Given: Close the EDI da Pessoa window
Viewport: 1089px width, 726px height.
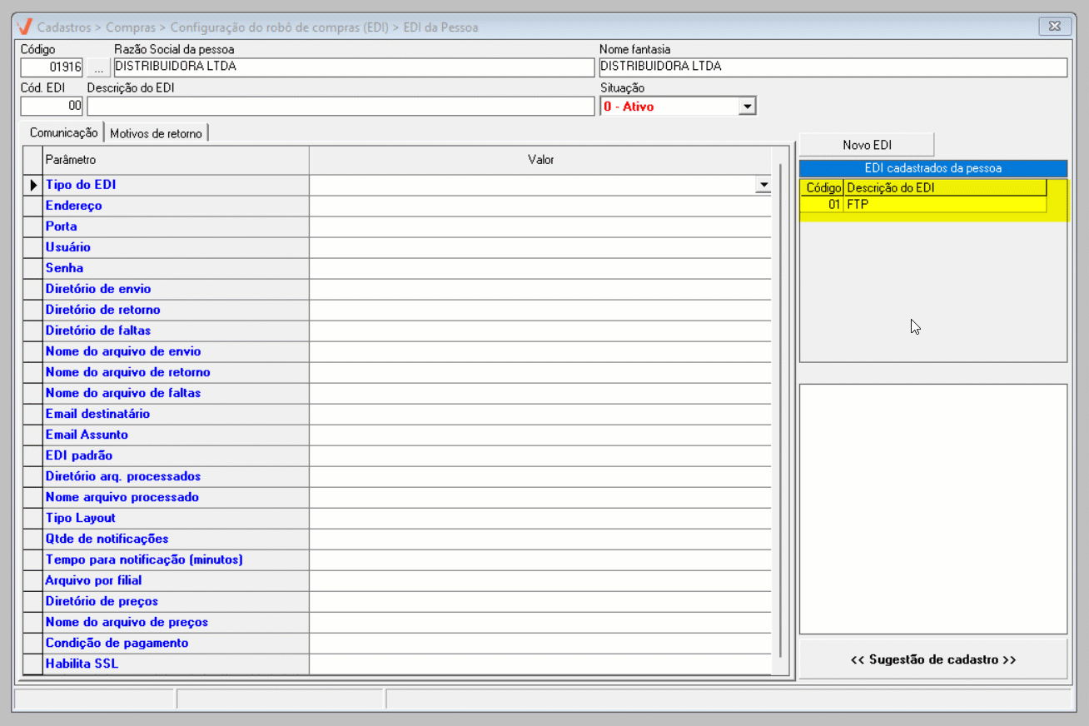Looking at the screenshot, I should pyautogui.click(x=1054, y=27).
